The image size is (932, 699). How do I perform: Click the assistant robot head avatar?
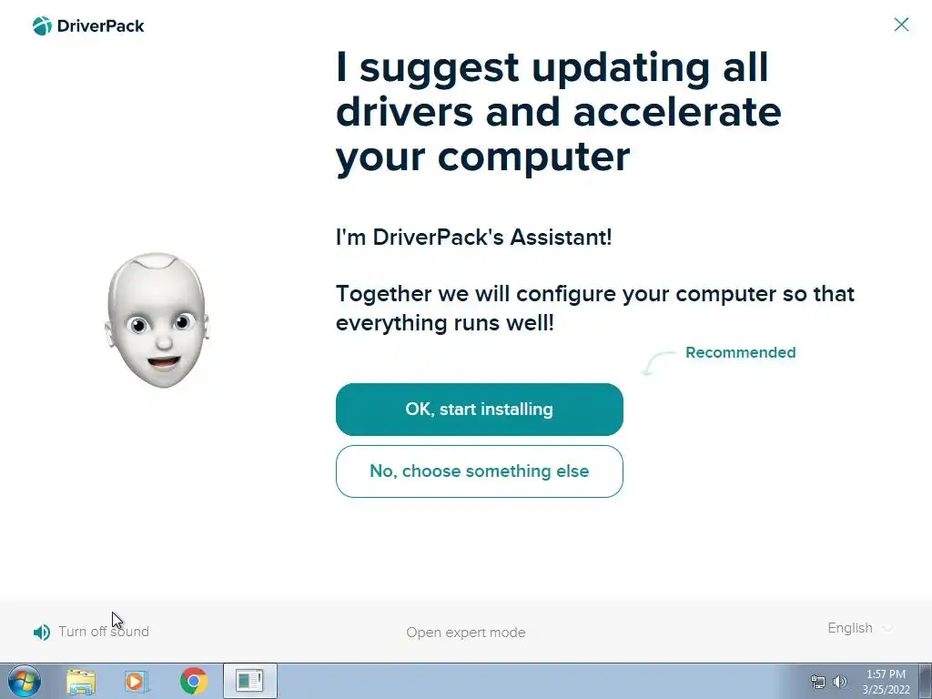pyautogui.click(x=157, y=320)
